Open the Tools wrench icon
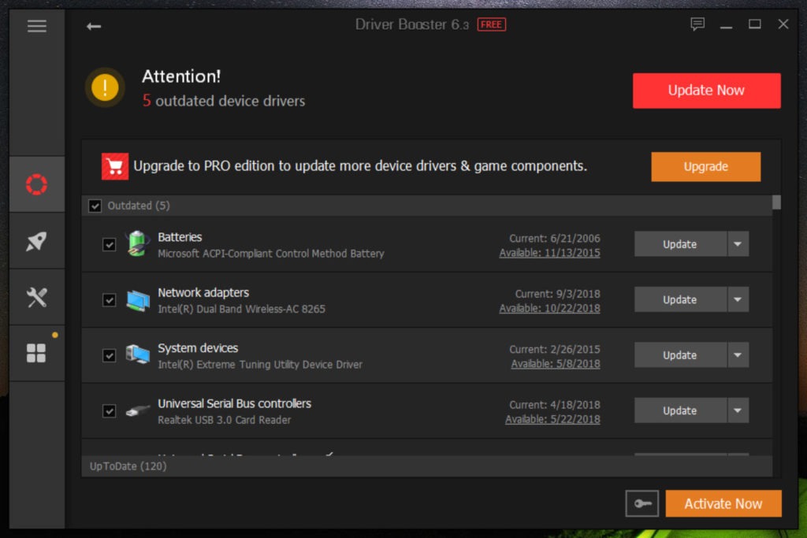 (x=36, y=297)
